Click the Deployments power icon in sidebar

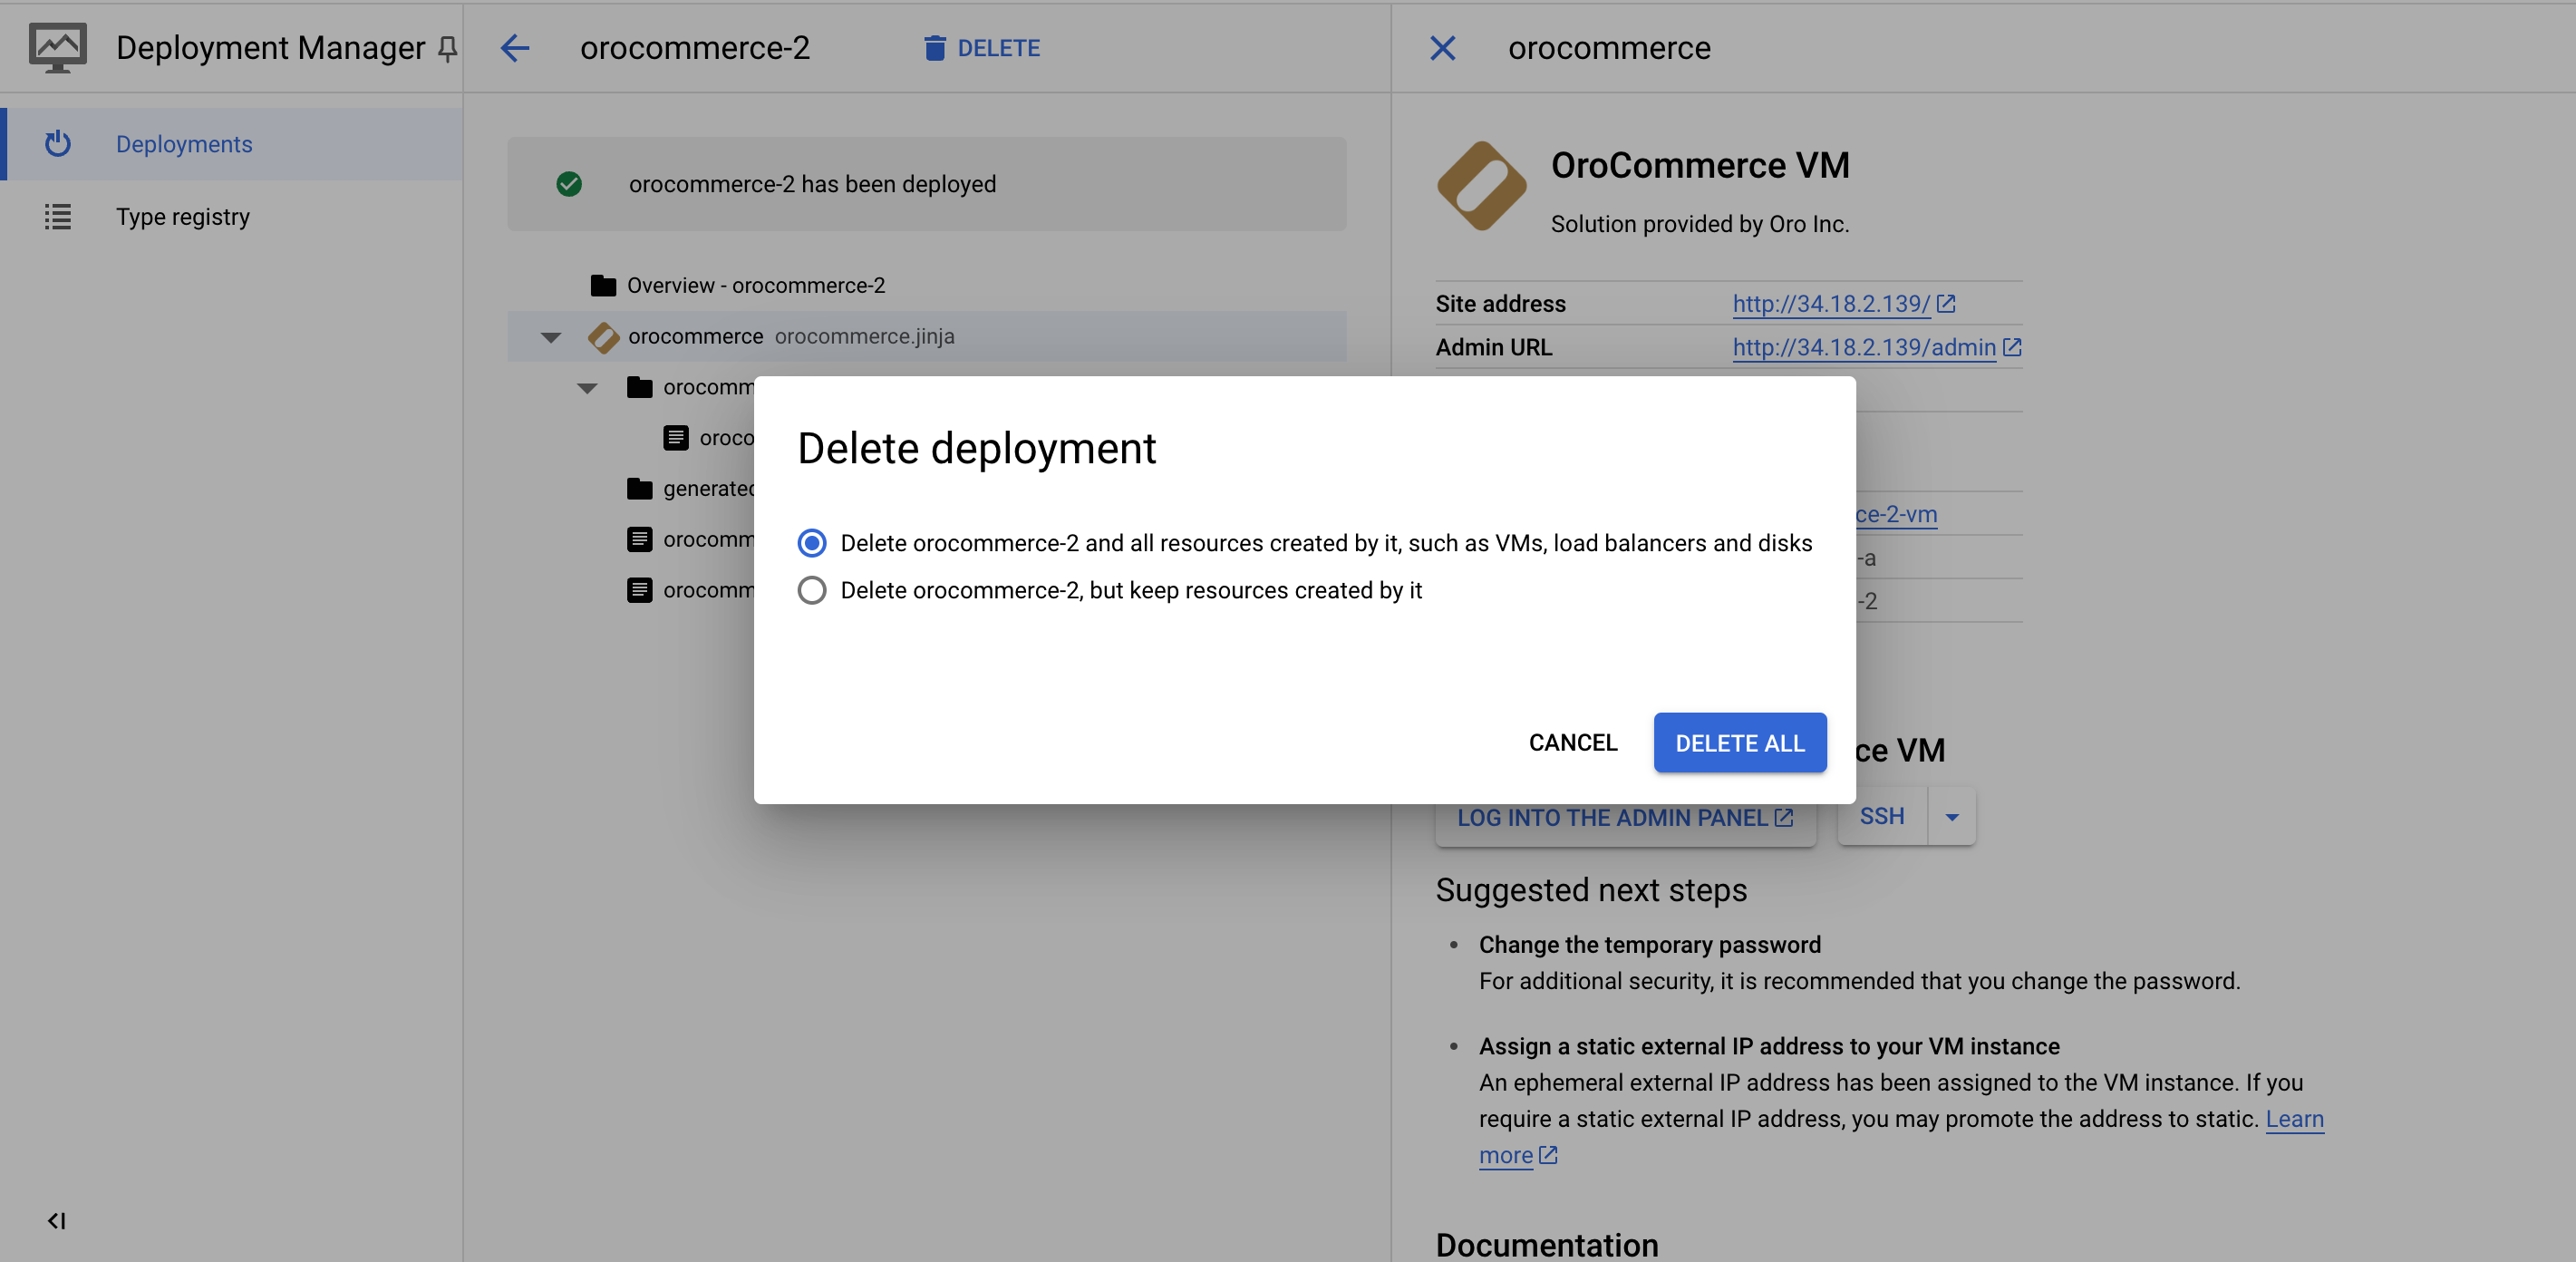(x=58, y=144)
